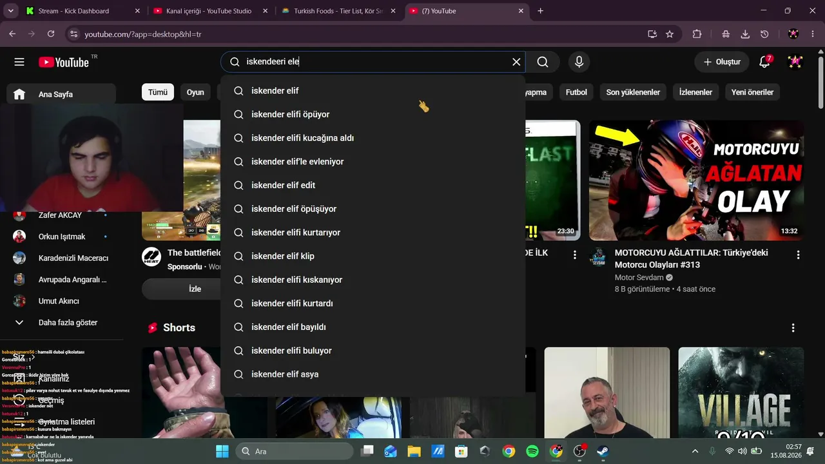Open more options for the MOTORCUYU AĞLATTILAR video
Viewport: 825px width, 464px height.
click(799, 255)
